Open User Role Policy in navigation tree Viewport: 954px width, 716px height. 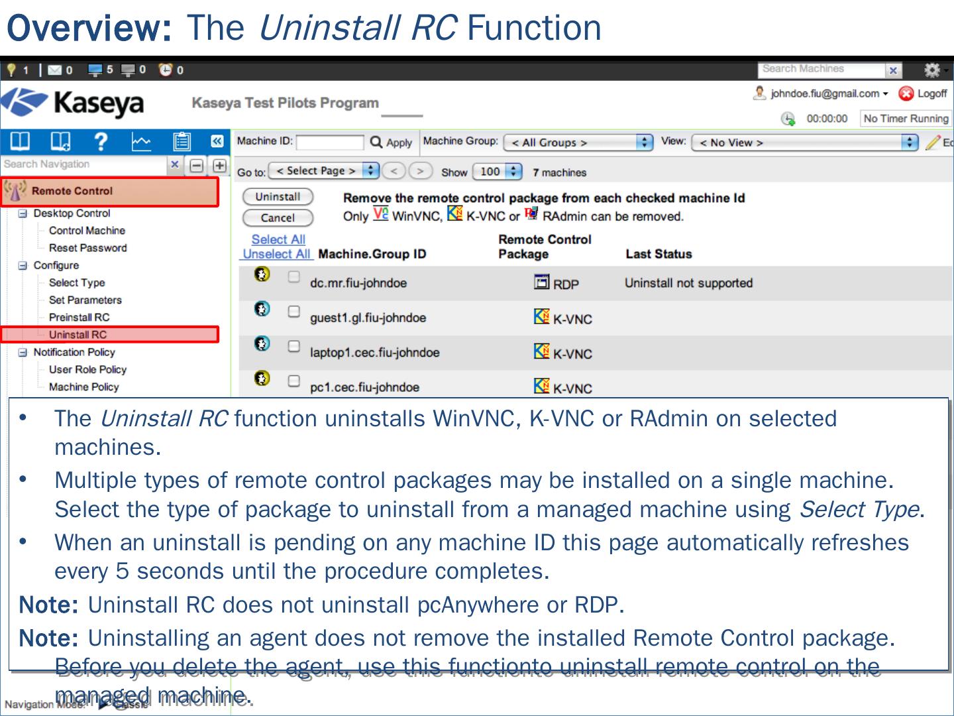87,369
